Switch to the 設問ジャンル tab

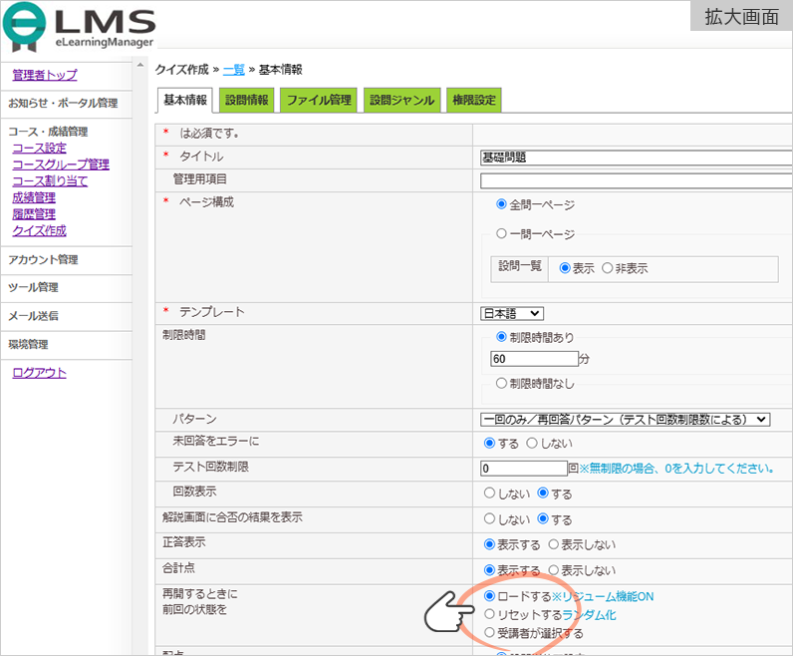(401, 100)
